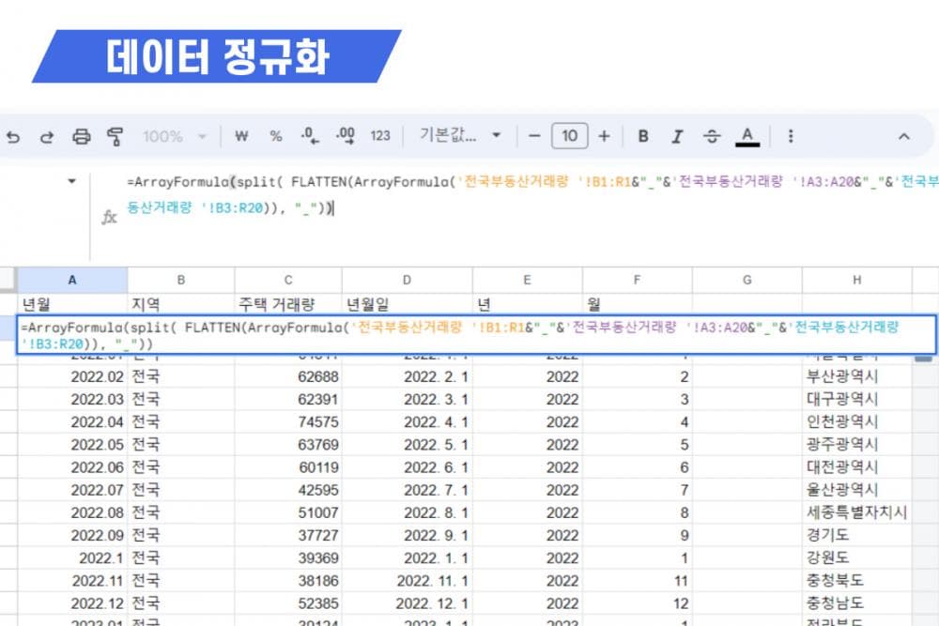
Task: Click the fx function icon
Action: pyautogui.click(x=109, y=217)
